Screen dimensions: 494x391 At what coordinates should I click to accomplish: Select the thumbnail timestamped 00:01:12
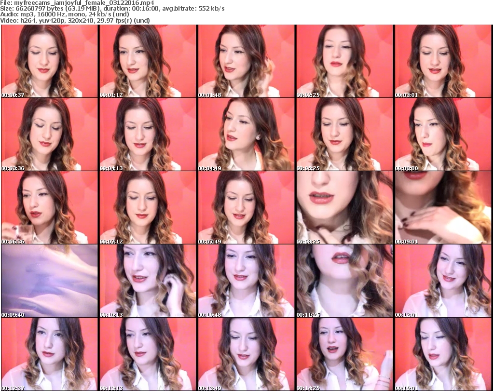tap(148, 61)
